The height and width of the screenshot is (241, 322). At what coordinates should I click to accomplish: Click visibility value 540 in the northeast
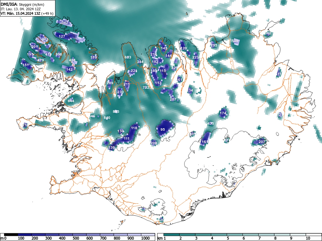coord(235,41)
